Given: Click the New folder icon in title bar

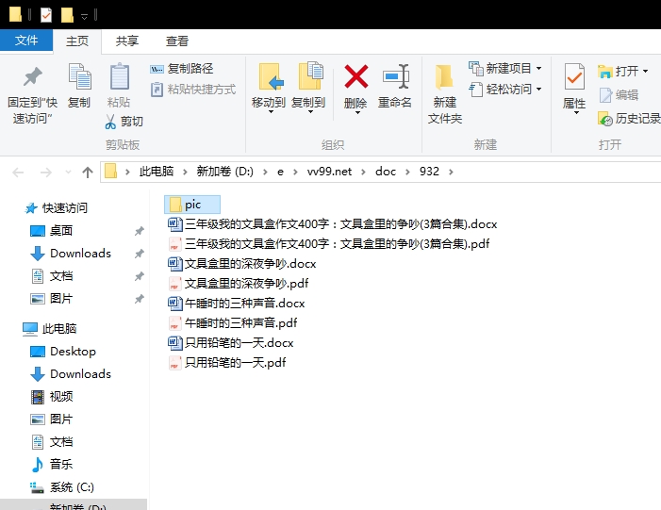Looking at the screenshot, I should click(67, 16).
